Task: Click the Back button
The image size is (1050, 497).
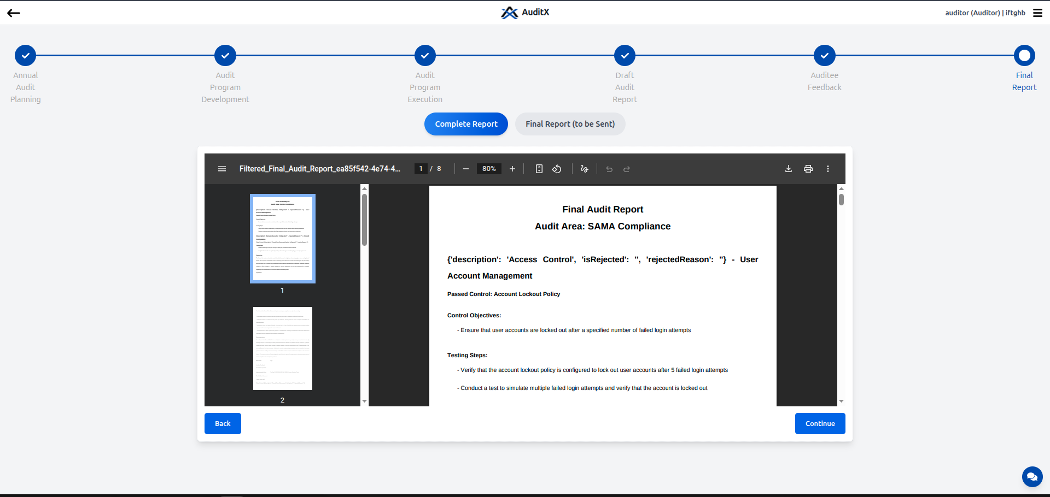Action: point(223,423)
